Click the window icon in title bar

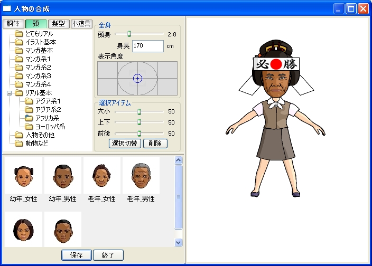[7, 9]
